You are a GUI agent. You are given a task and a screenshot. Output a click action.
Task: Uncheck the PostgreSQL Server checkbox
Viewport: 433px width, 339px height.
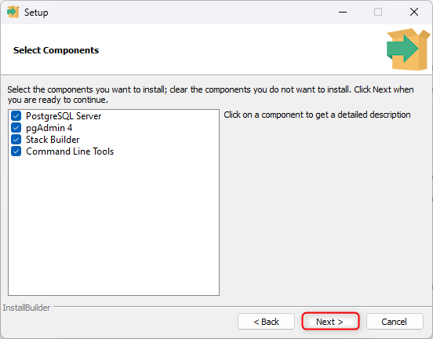[16, 116]
